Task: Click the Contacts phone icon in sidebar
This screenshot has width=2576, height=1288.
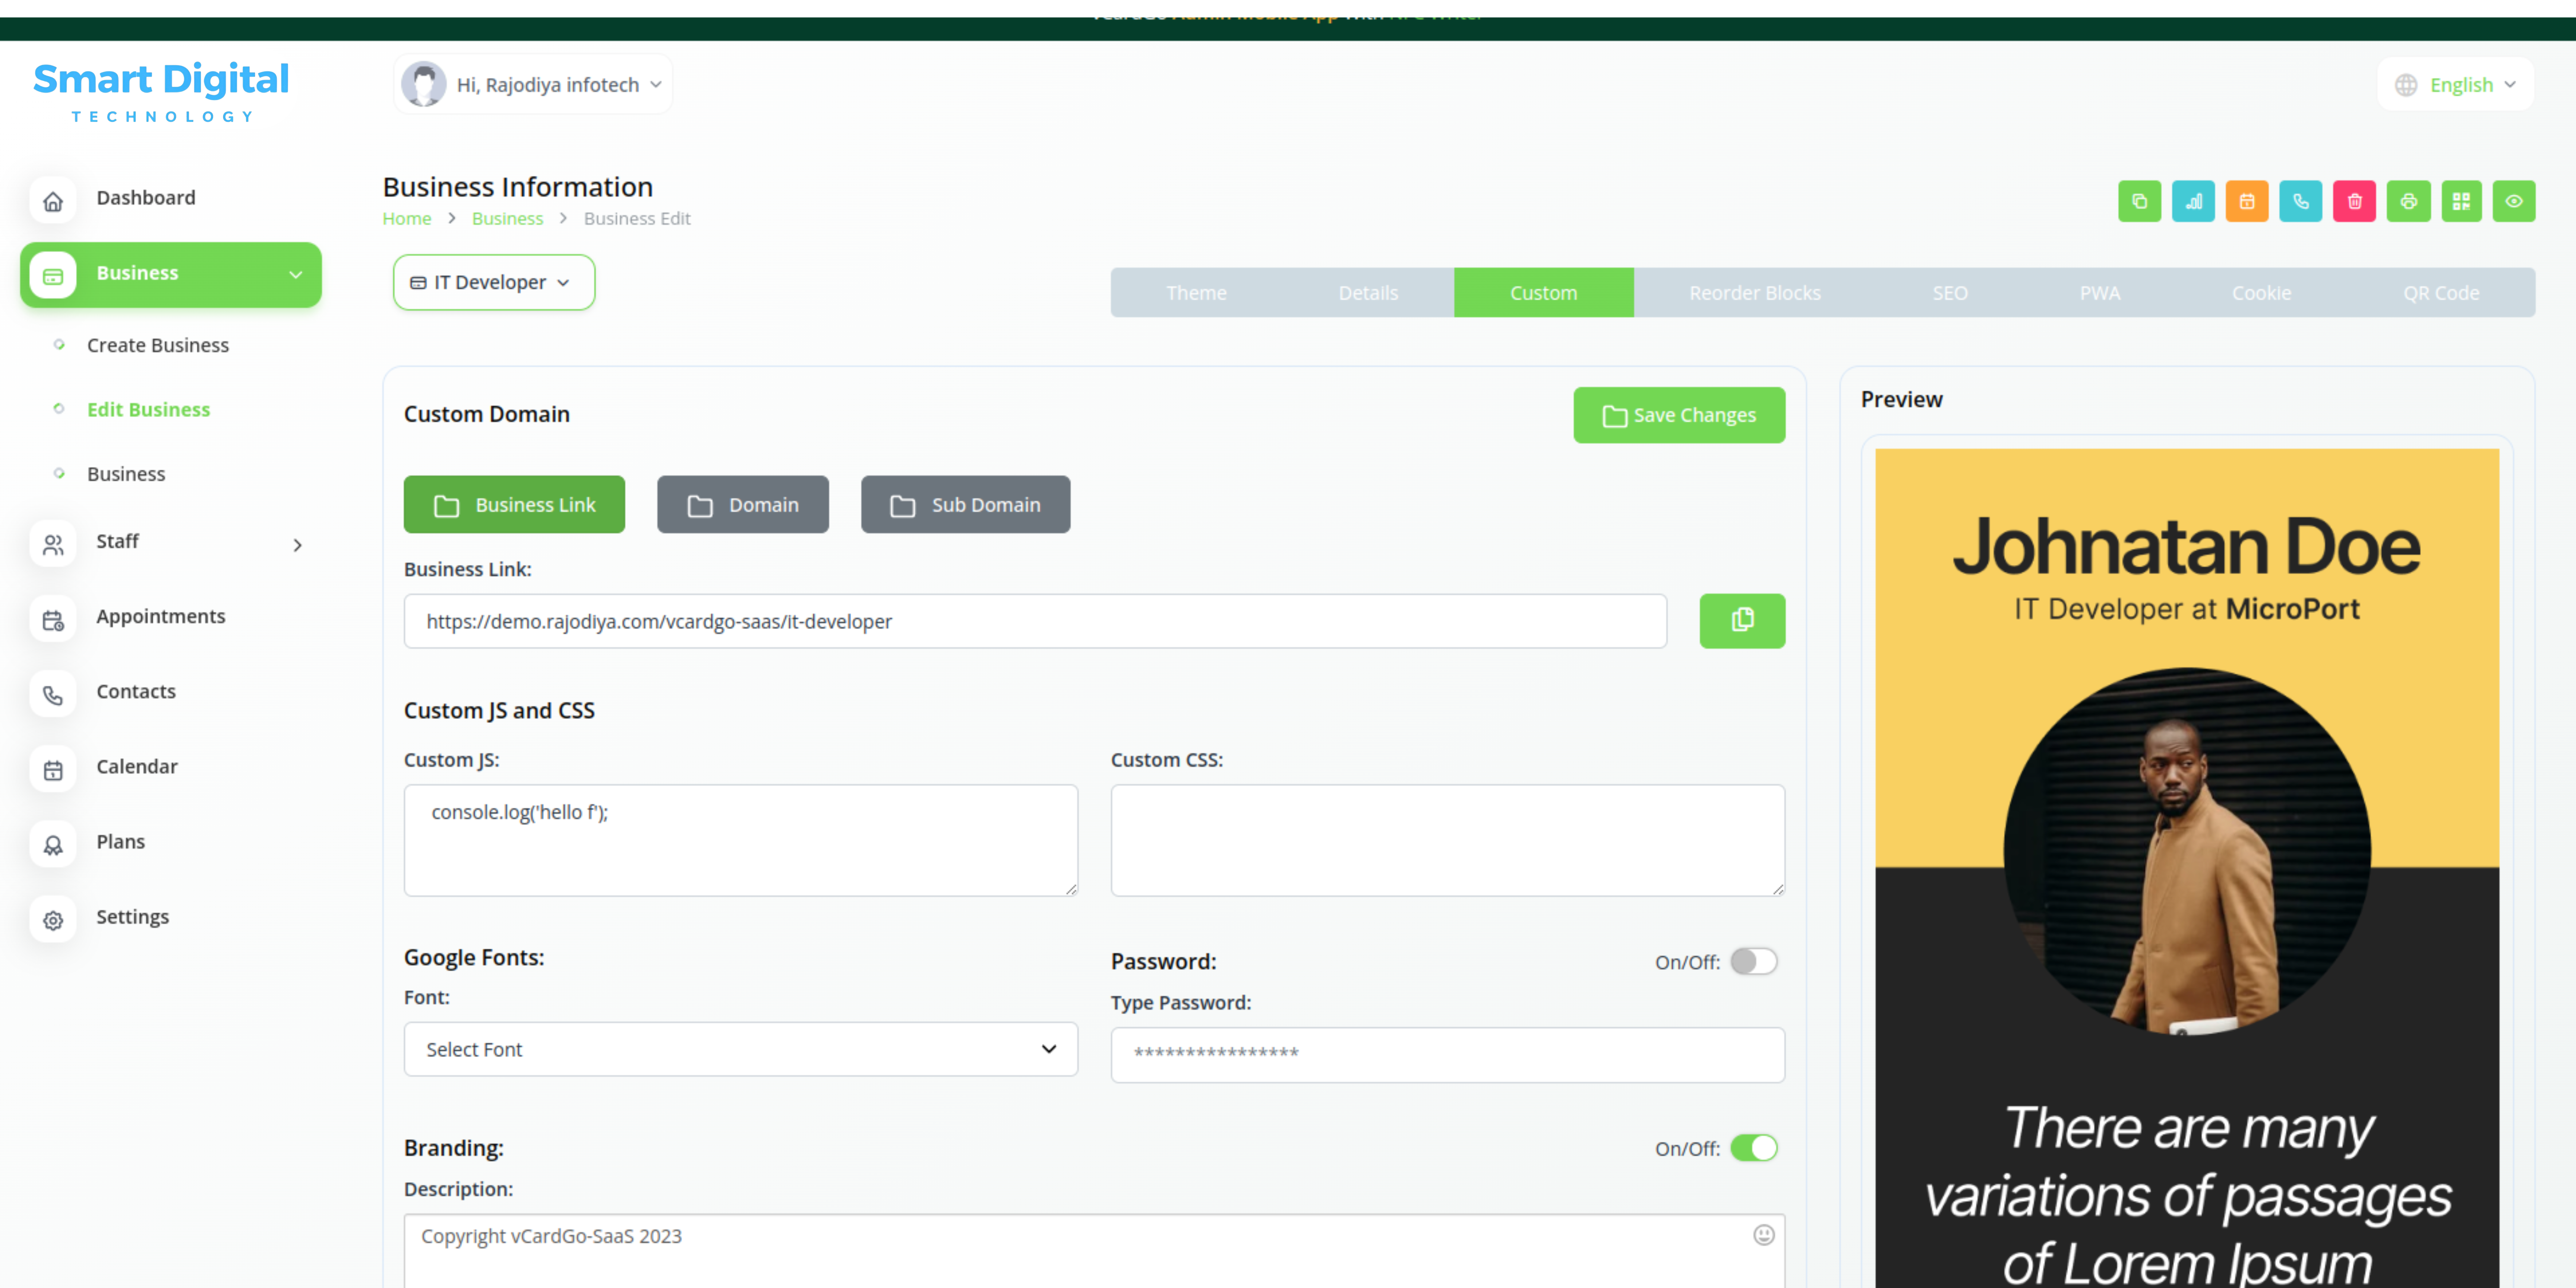Action: [x=53, y=695]
